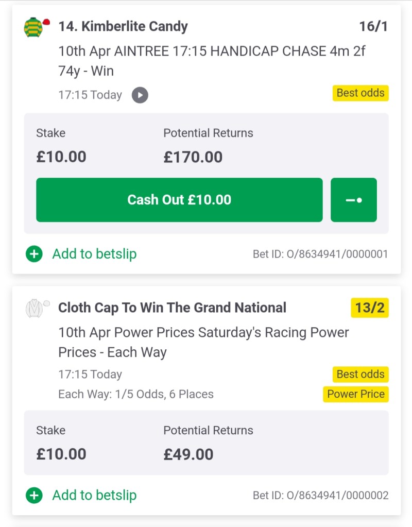The height and width of the screenshot is (527, 412).
Task: Add Cloth Cap bet to betslip
Action: [94, 496]
